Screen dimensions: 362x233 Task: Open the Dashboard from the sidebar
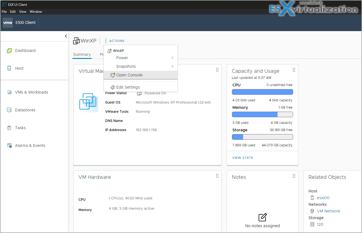[25, 51]
